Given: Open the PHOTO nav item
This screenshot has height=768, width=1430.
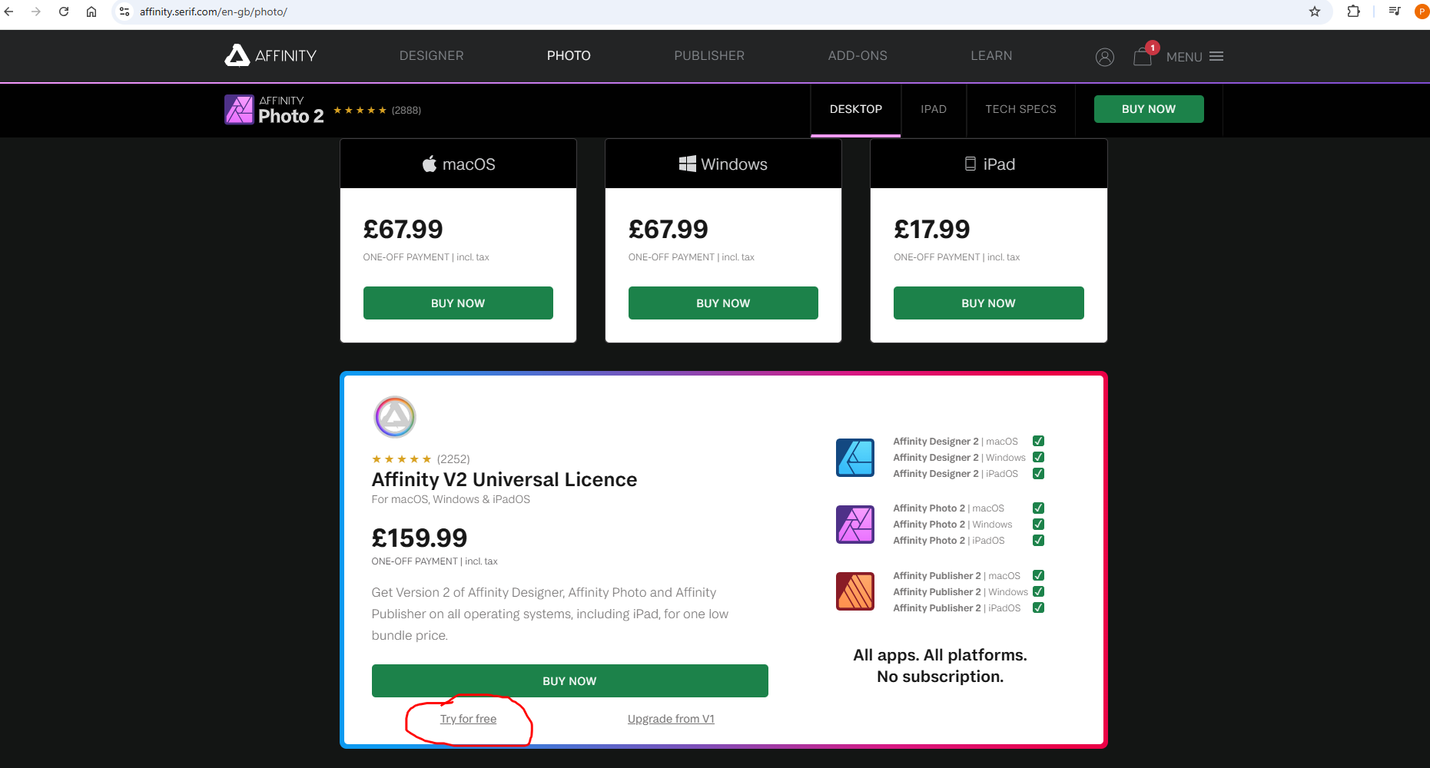Looking at the screenshot, I should point(569,55).
